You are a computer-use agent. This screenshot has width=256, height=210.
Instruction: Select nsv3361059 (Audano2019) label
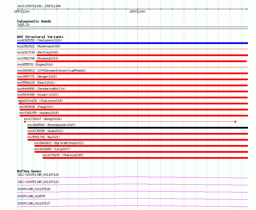click(39, 113)
